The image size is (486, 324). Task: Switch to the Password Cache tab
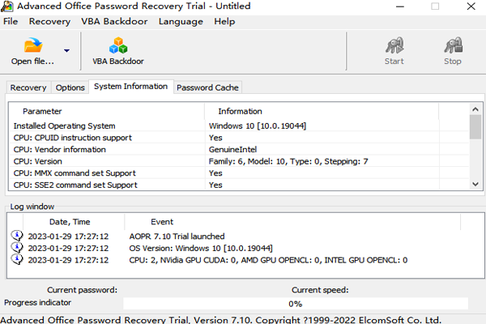[x=207, y=87]
